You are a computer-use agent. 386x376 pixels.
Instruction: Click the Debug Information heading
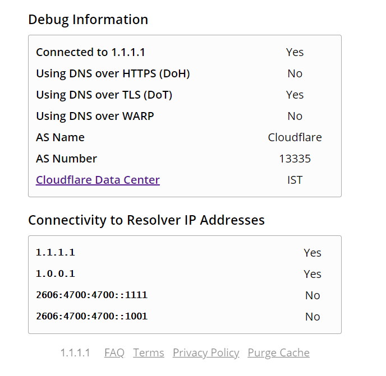pos(88,20)
